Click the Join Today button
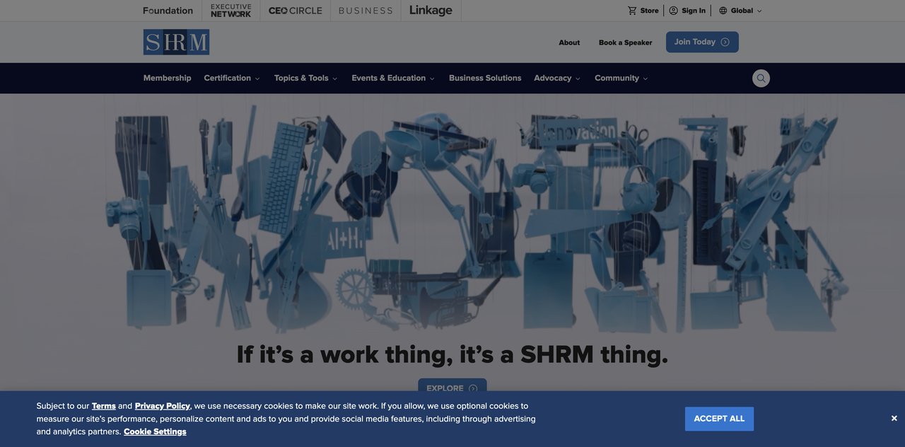905x447 pixels. click(x=702, y=42)
